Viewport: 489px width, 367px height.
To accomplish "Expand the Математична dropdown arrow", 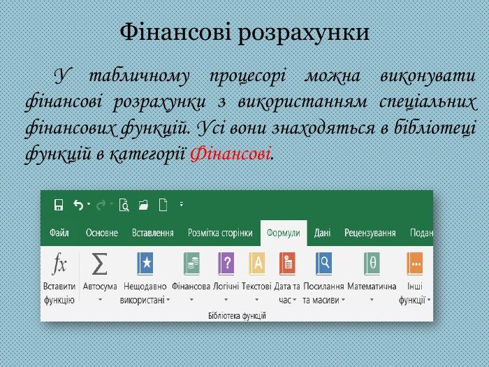I will [372, 300].
